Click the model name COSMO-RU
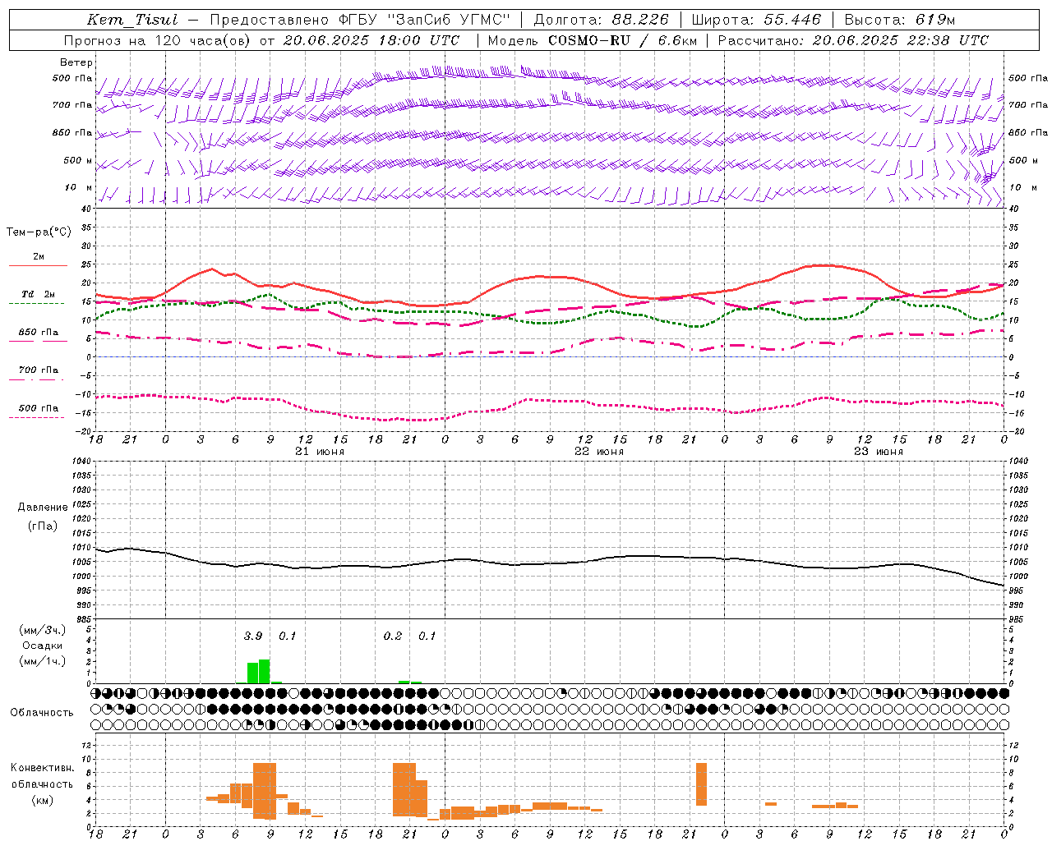Screen dimensions: 1052x841 pos(589,40)
